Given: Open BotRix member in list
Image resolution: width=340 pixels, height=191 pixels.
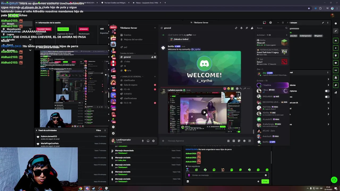Looking at the screenshot, I should [272, 142].
